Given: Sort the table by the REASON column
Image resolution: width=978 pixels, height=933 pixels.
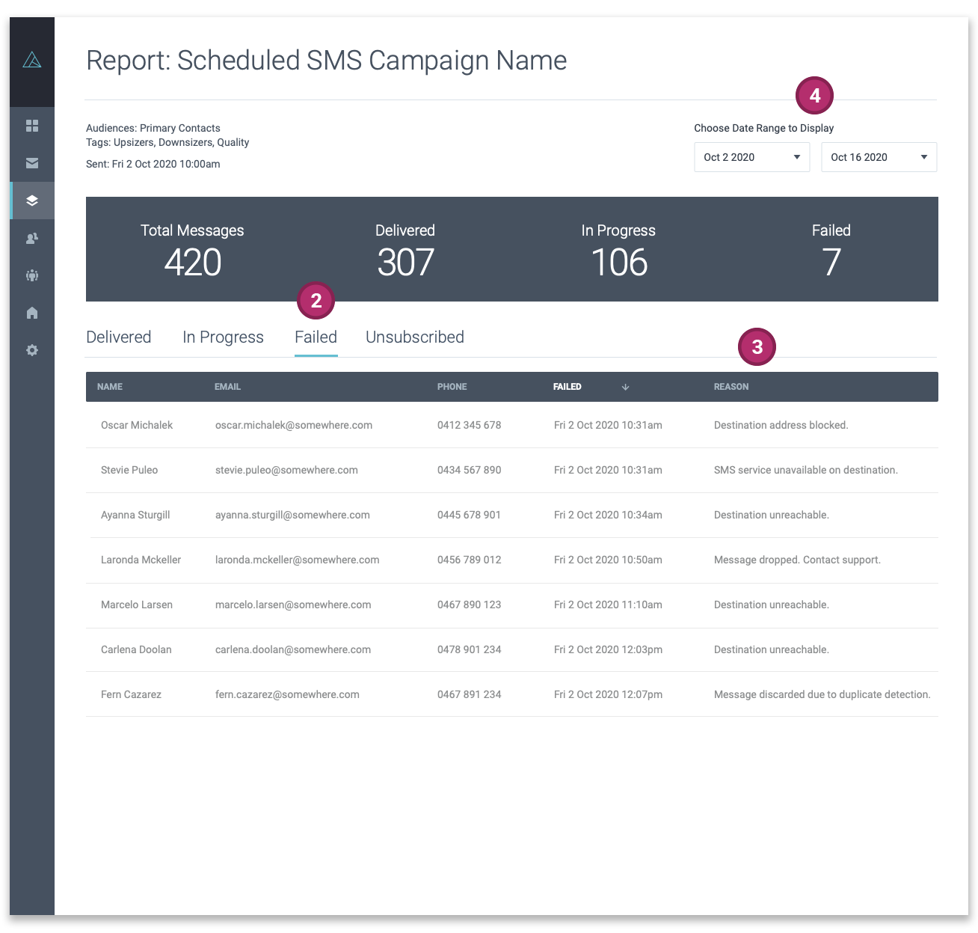Looking at the screenshot, I should click(731, 387).
